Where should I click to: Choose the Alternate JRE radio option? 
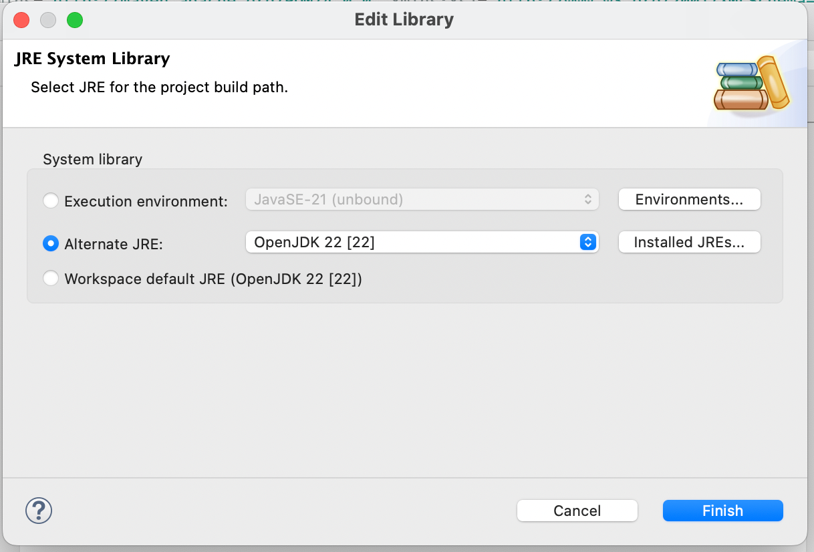pos(51,244)
